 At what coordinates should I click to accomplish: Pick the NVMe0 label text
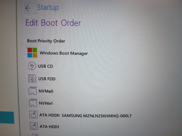click(x=46, y=91)
